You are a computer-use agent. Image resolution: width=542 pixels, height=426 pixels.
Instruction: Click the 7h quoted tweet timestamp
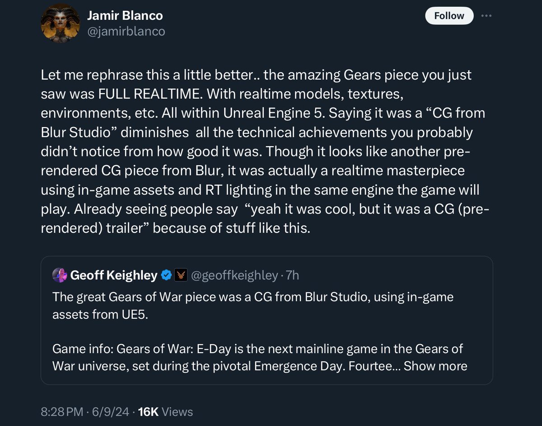click(x=293, y=275)
